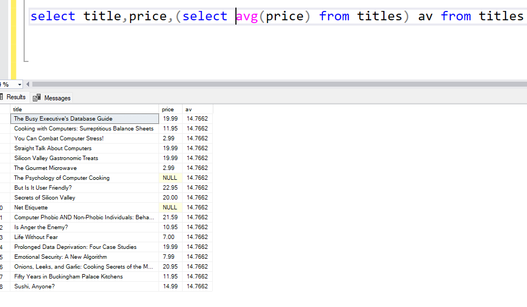Image resolution: width=527 pixels, height=307 pixels.
Task: Open the zoom percentage dropdown
Action: click(x=20, y=84)
